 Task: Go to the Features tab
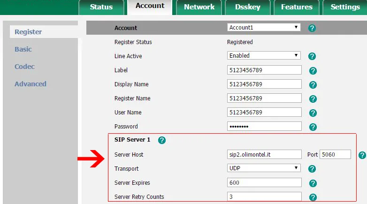tap(297, 7)
